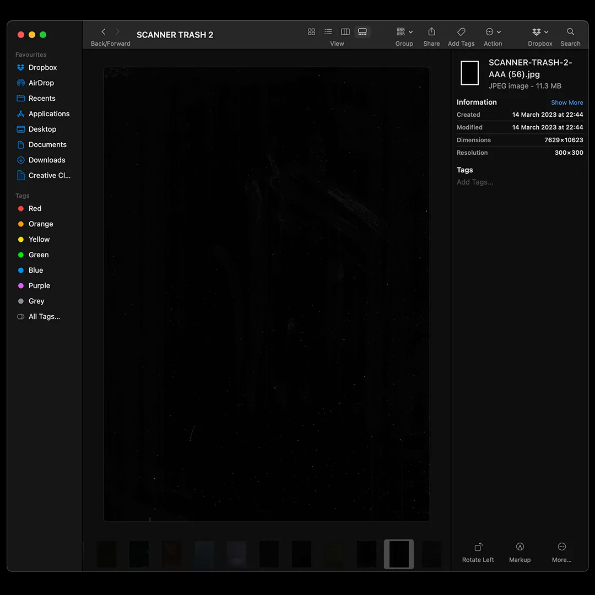Select the Red tag in the sidebar
This screenshot has width=595, height=595.
tap(35, 208)
